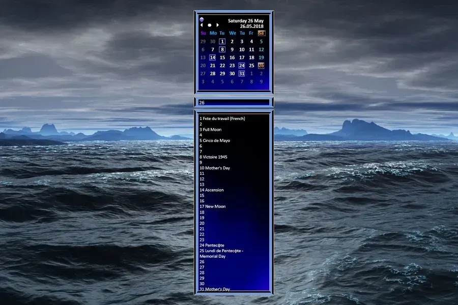
Task: Select the 'Su' weekday header
Action: click(x=203, y=33)
